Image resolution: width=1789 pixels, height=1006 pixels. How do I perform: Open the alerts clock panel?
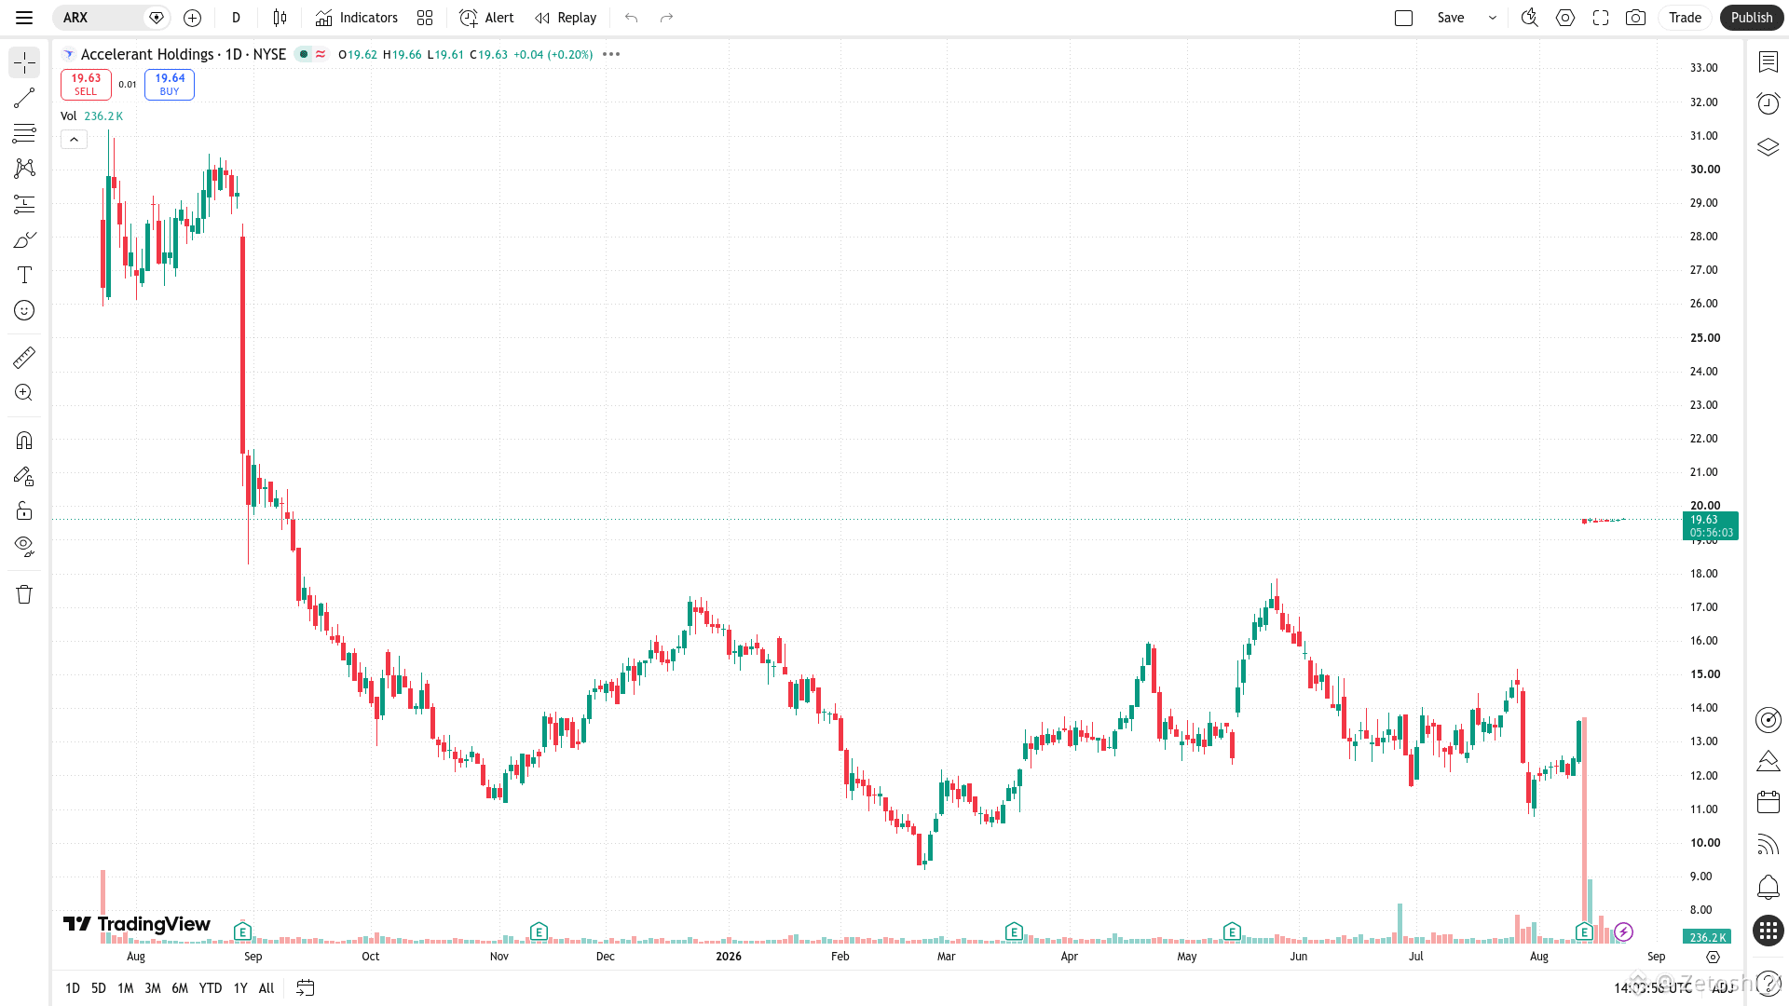click(x=1768, y=103)
